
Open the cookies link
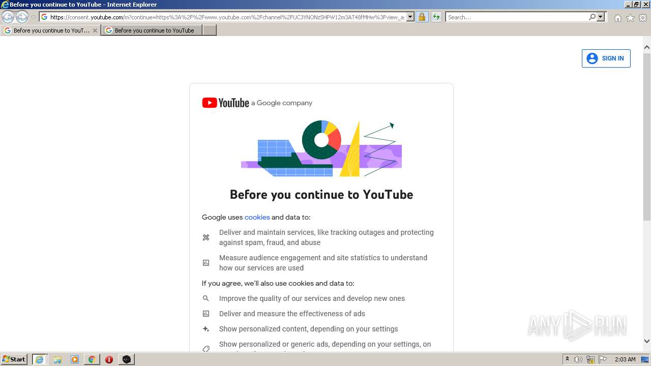point(257,217)
